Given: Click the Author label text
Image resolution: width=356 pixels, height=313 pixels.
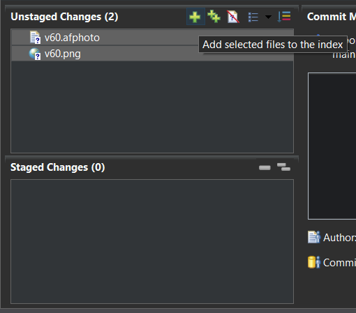Looking at the screenshot, I should [339, 238].
